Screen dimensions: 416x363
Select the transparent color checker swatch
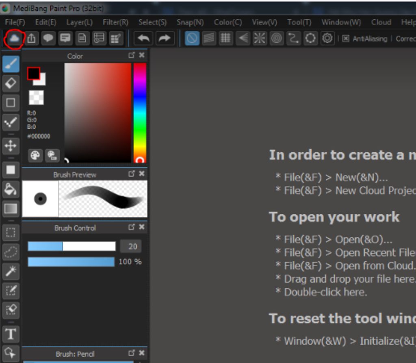click(36, 98)
